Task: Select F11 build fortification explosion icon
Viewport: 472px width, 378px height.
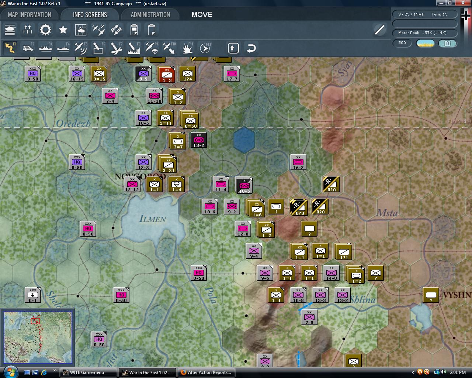Action: pos(187,48)
